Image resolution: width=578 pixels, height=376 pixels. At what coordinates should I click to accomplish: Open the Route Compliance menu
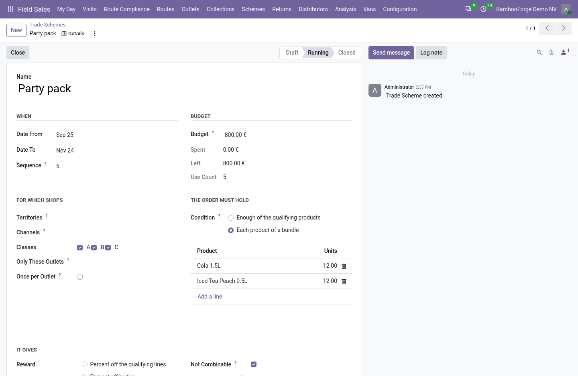tap(127, 9)
